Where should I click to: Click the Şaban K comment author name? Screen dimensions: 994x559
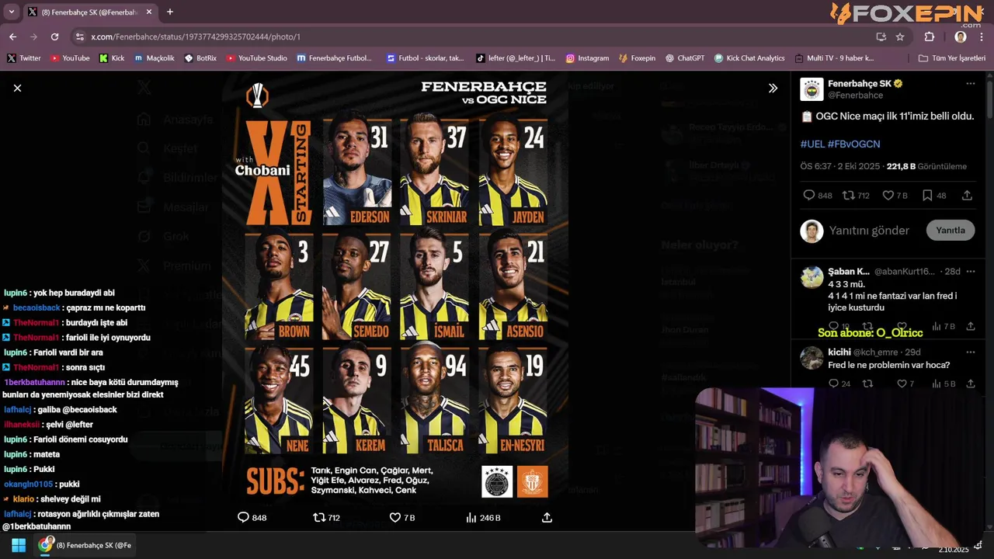coord(849,272)
